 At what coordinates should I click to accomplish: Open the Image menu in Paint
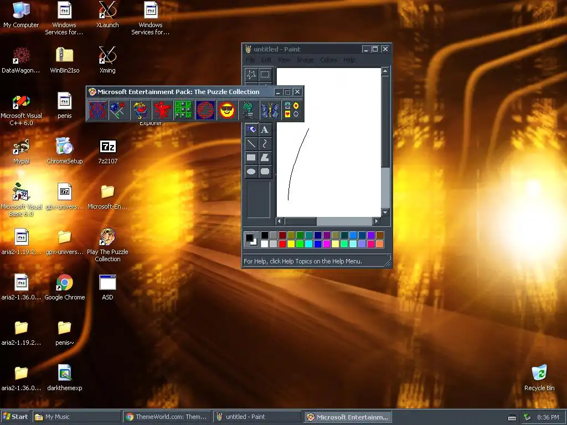(x=305, y=60)
